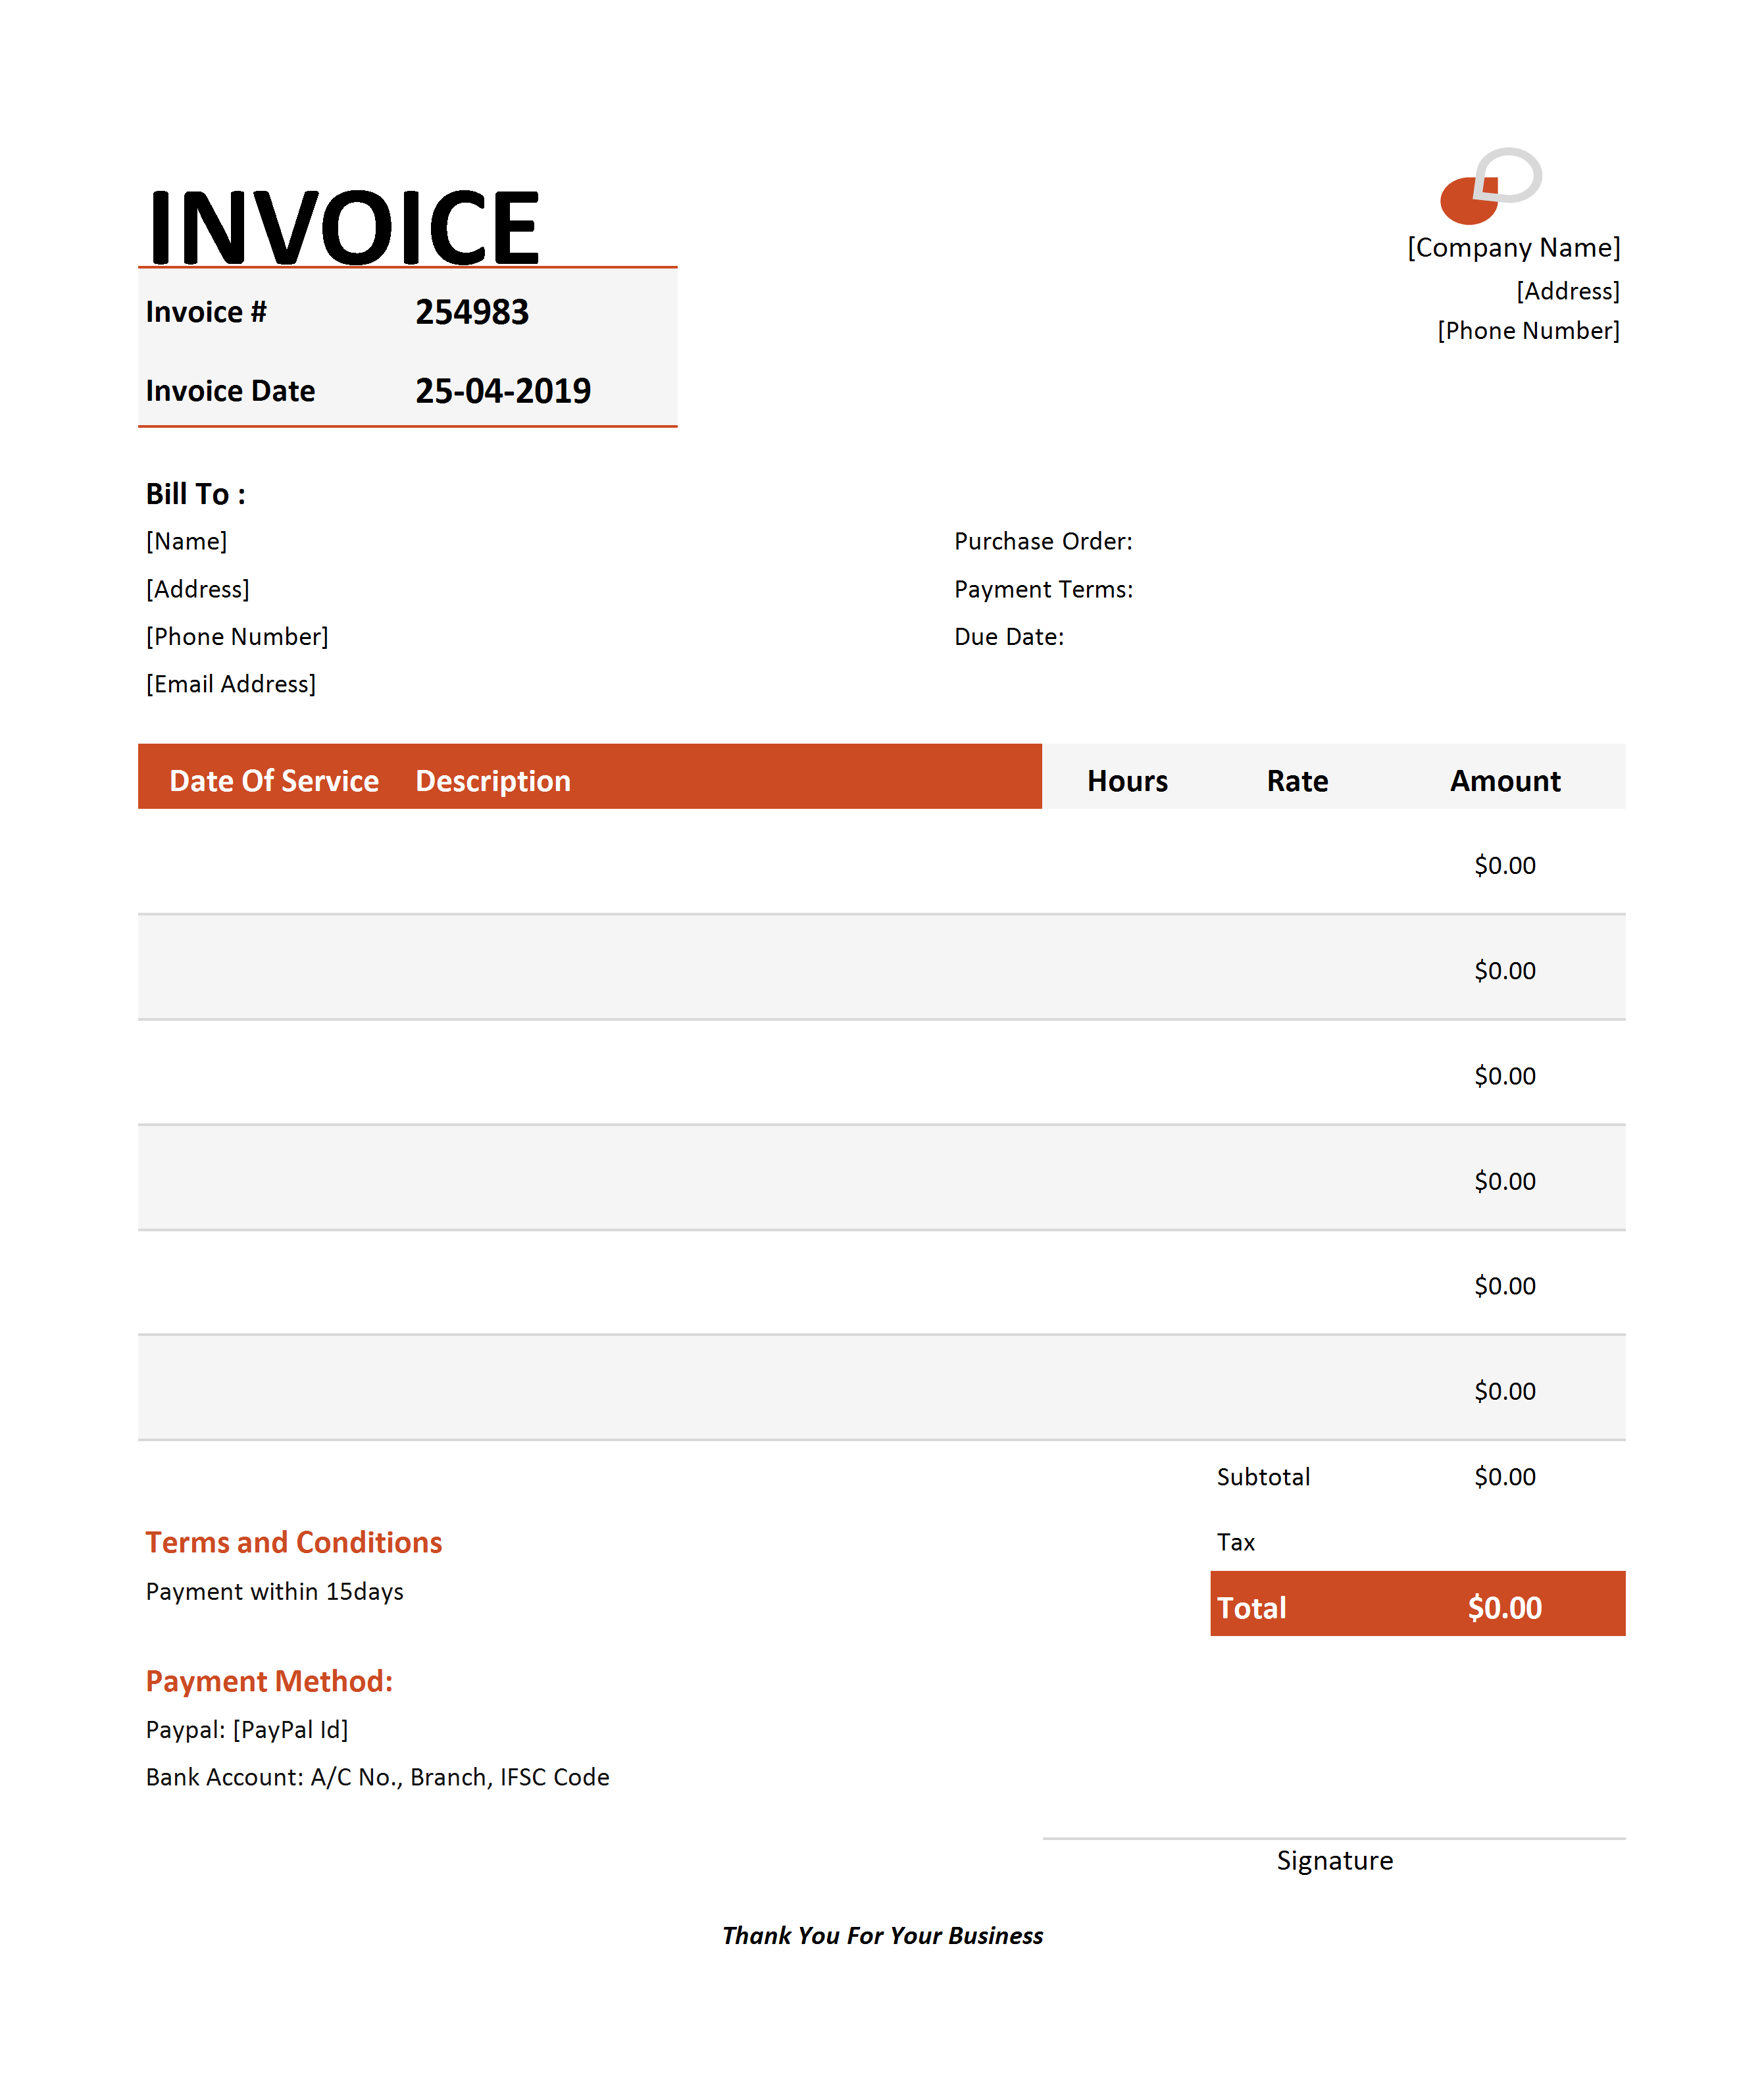
Task: Click the second row's $0.00 amount
Action: pyautogui.click(x=1505, y=970)
